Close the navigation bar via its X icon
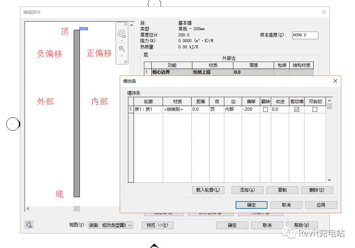Viewport: 355px width, 248px height. click(x=126, y=24)
